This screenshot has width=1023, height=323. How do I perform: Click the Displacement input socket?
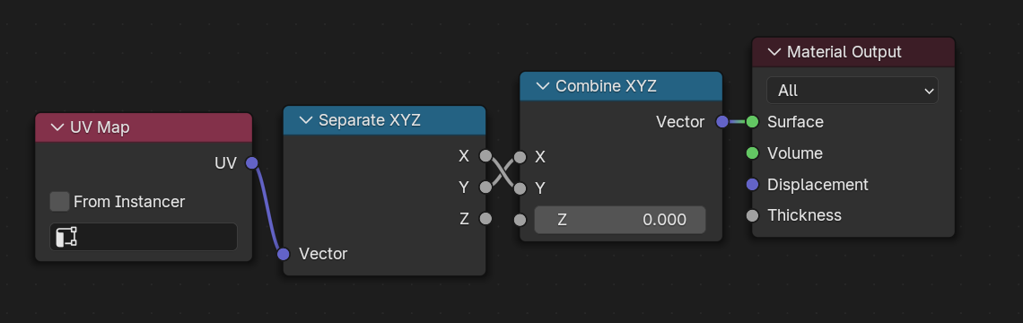(x=752, y=185)
